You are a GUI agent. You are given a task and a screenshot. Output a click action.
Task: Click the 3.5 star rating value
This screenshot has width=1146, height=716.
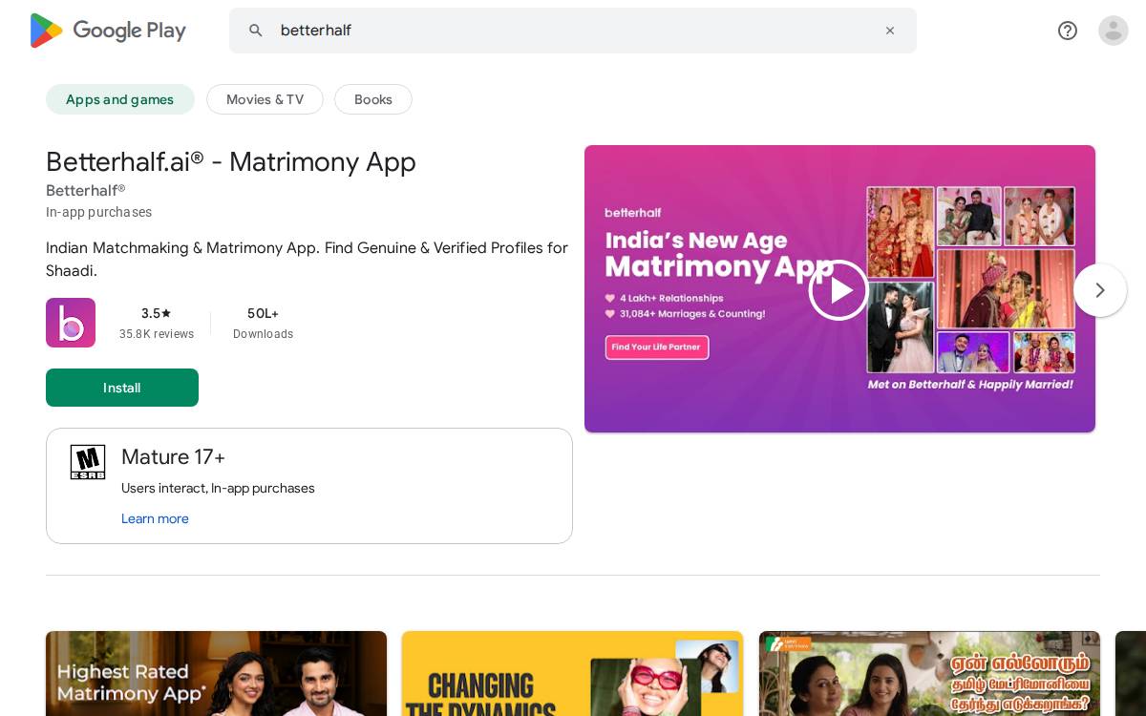(157, 313)
